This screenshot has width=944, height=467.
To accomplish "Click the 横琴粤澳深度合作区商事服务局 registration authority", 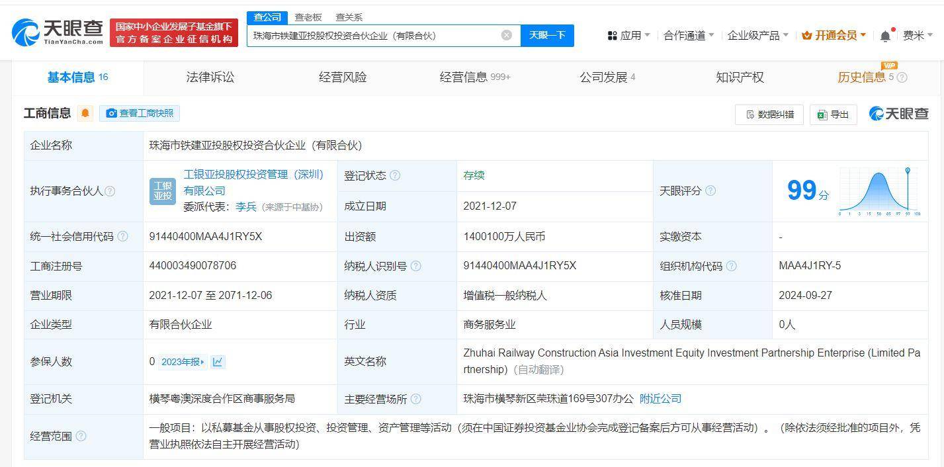I will tap(222, 399).
